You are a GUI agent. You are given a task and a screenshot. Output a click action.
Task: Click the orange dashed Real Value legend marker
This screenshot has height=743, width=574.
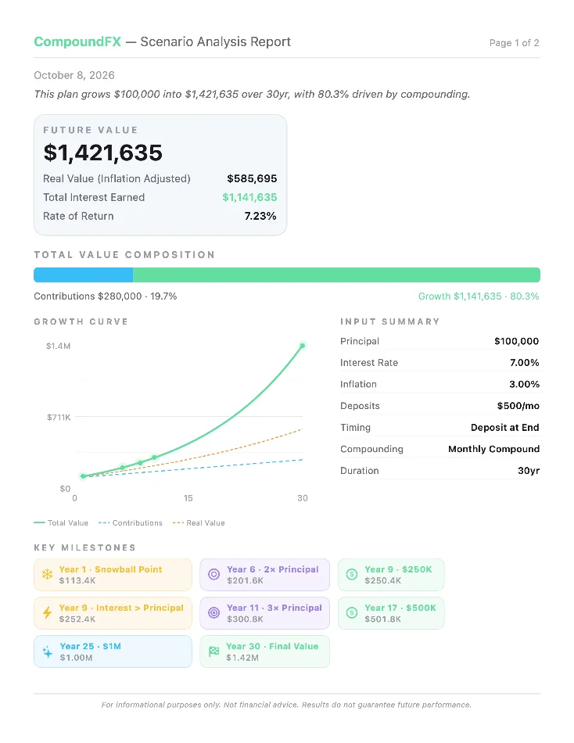178,523
